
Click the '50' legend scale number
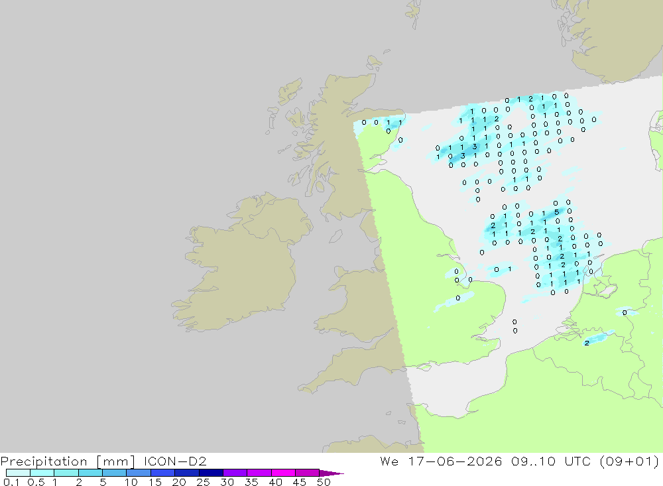324,482
